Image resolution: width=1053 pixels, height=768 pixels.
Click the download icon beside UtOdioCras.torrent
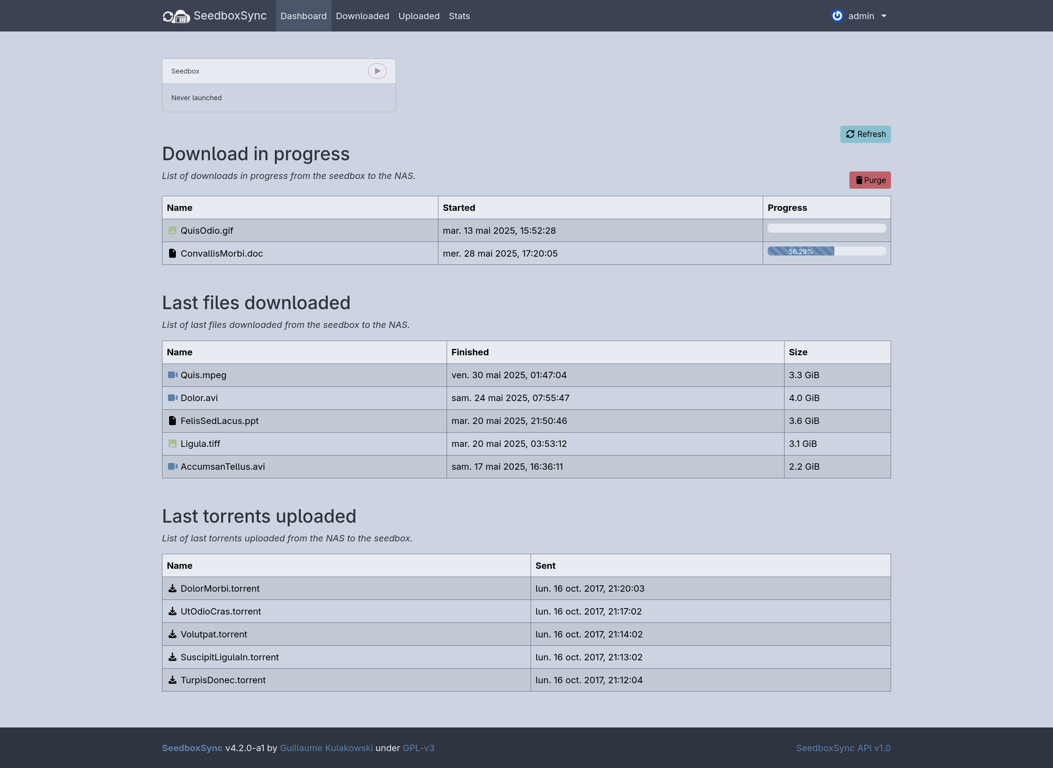[172, 611]
